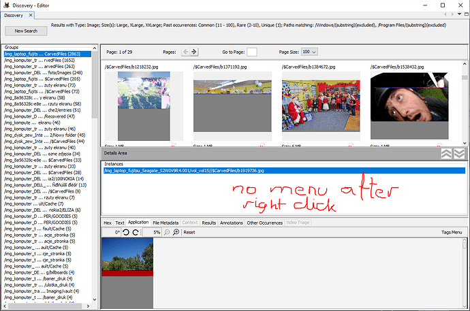
Task: Rotate the image counter-clockwise
Action: click(126, 232)
